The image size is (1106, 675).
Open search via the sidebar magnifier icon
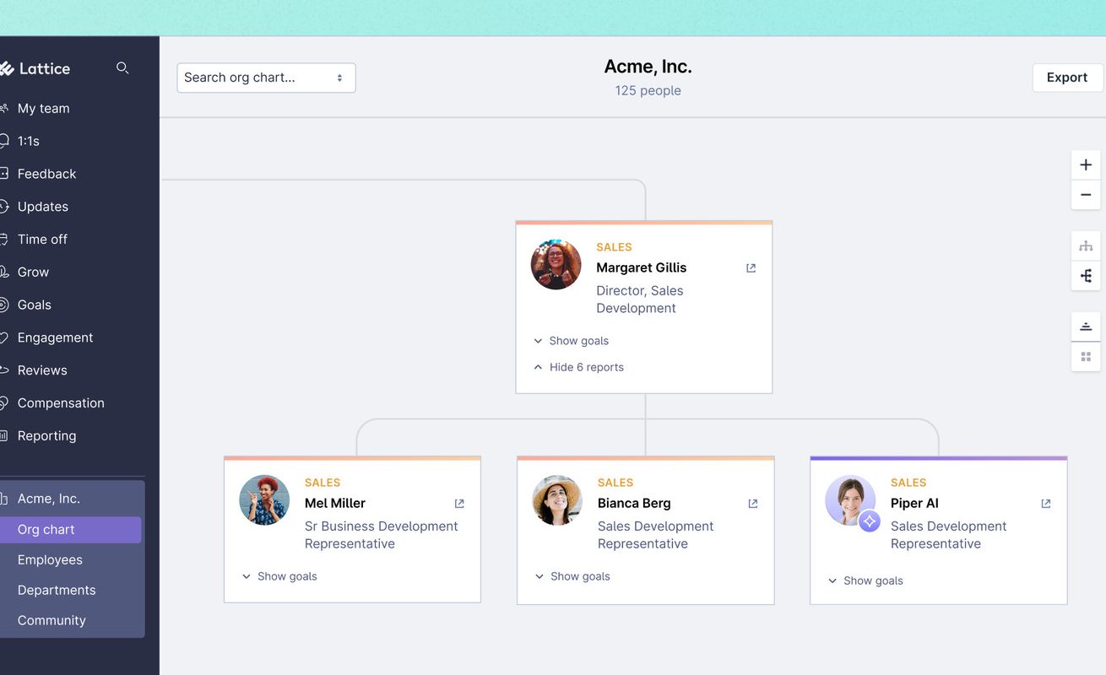click(122, 68)
